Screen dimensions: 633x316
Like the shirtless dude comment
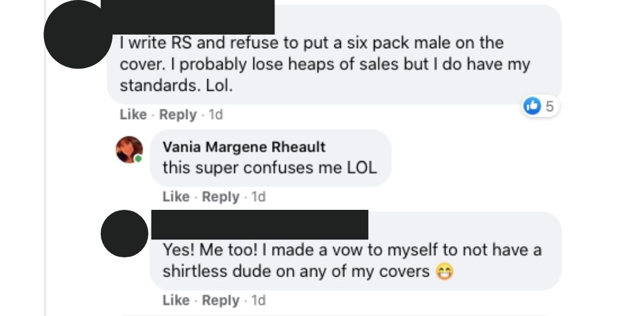coord(176,301)
